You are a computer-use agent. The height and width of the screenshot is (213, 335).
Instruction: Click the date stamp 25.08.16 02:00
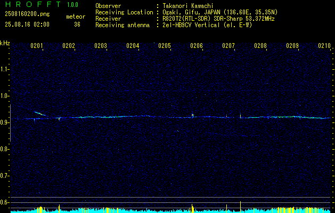pyautogui.click(x=27, y=24)
